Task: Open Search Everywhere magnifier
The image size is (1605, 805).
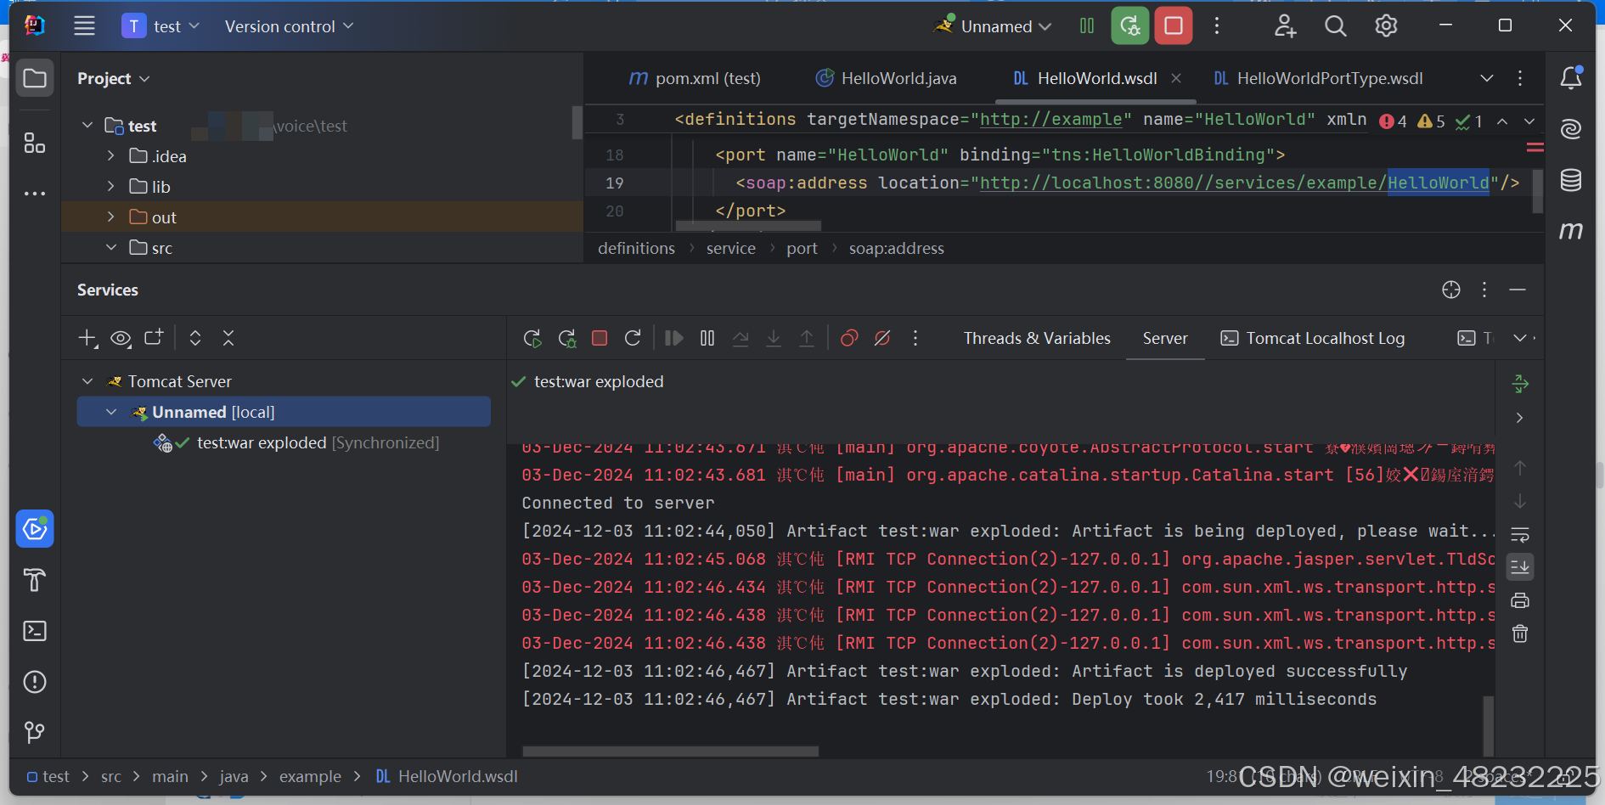Action: coord(1336,26)
